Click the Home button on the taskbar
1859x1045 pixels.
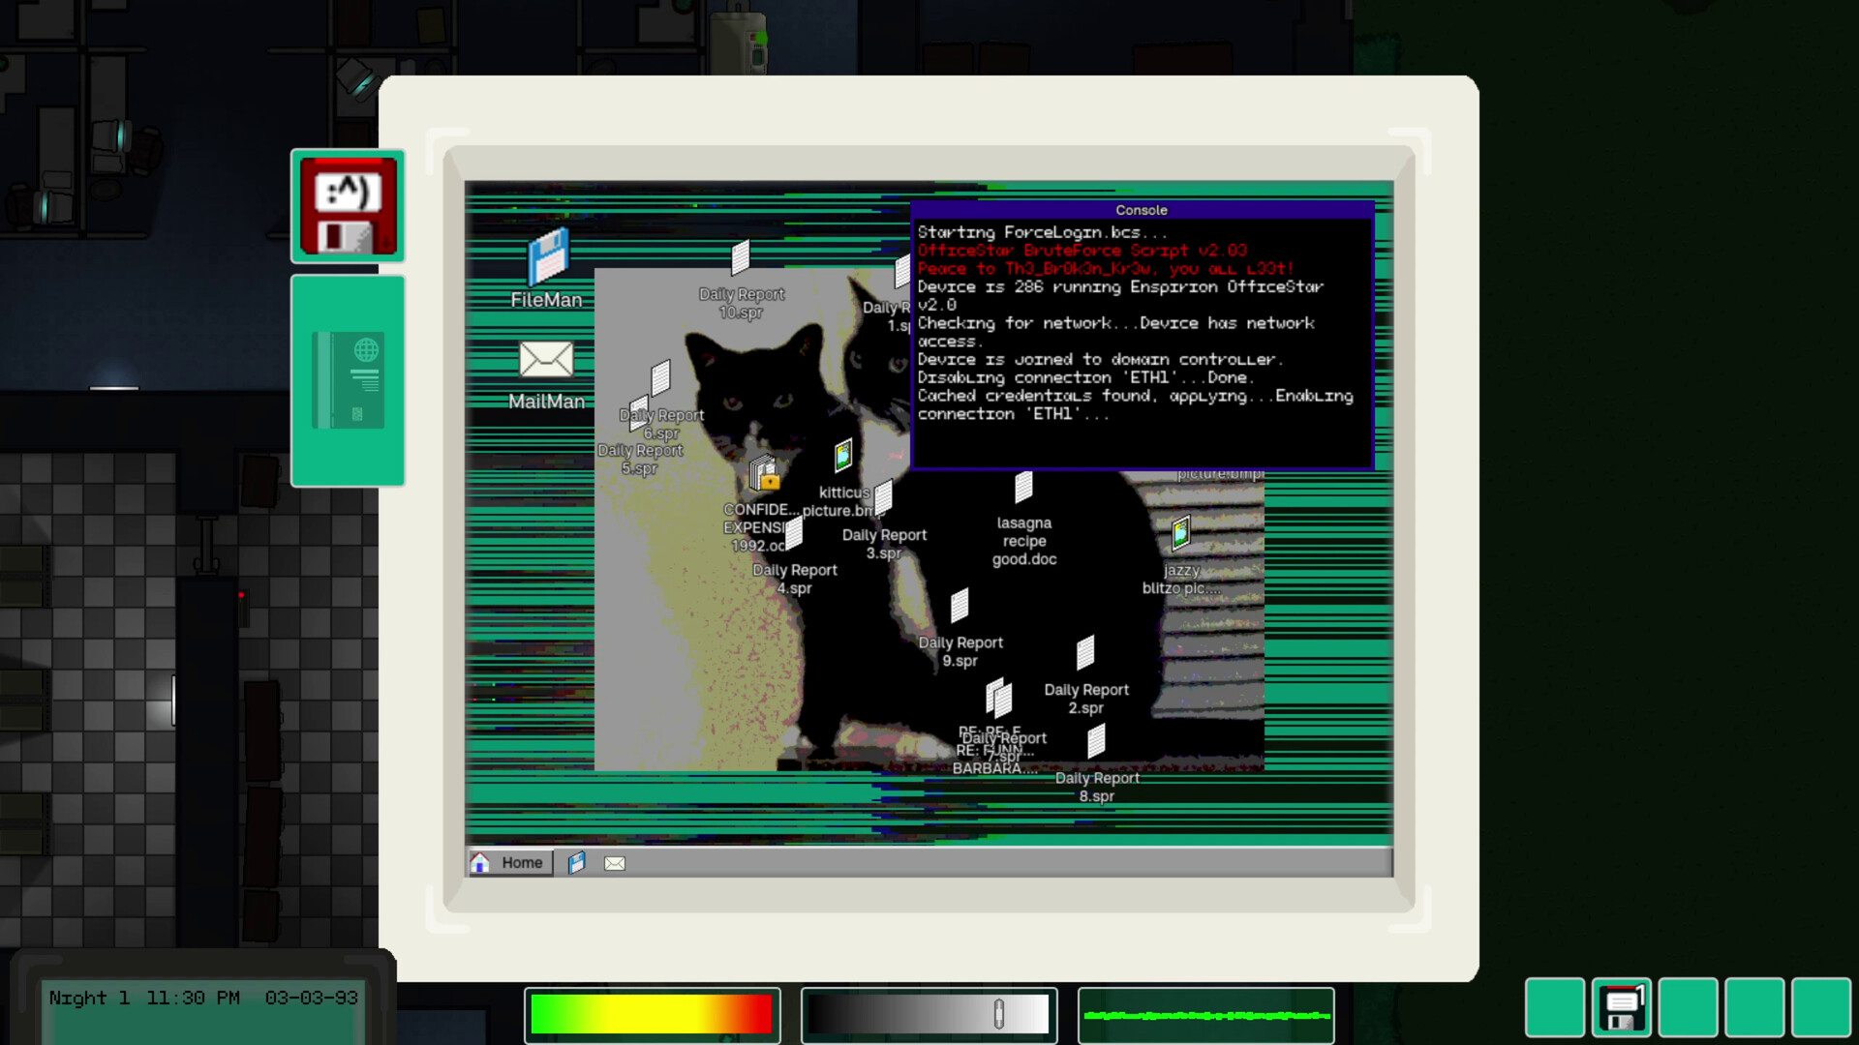click(510, 862)
